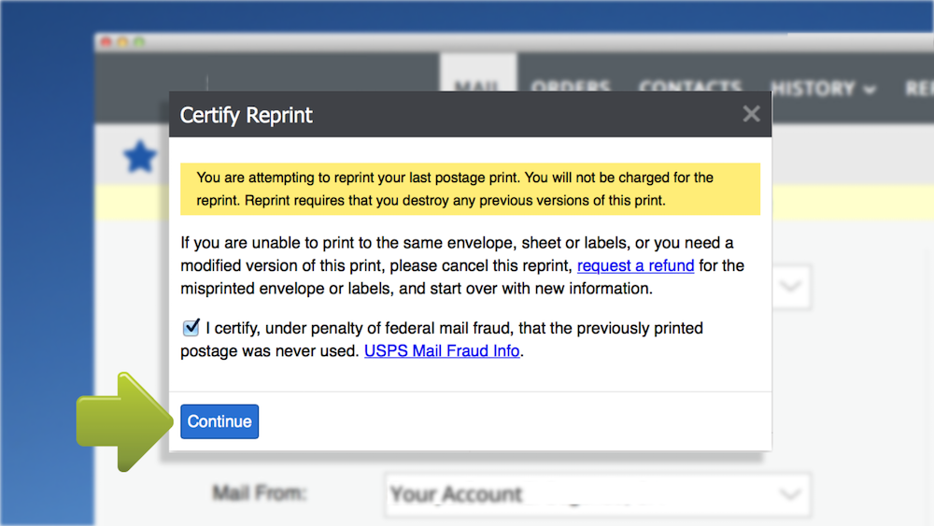Viewport: 934px width, 526px height.
Task: Switch to the ORDERS tab
Action: (570, 86)
